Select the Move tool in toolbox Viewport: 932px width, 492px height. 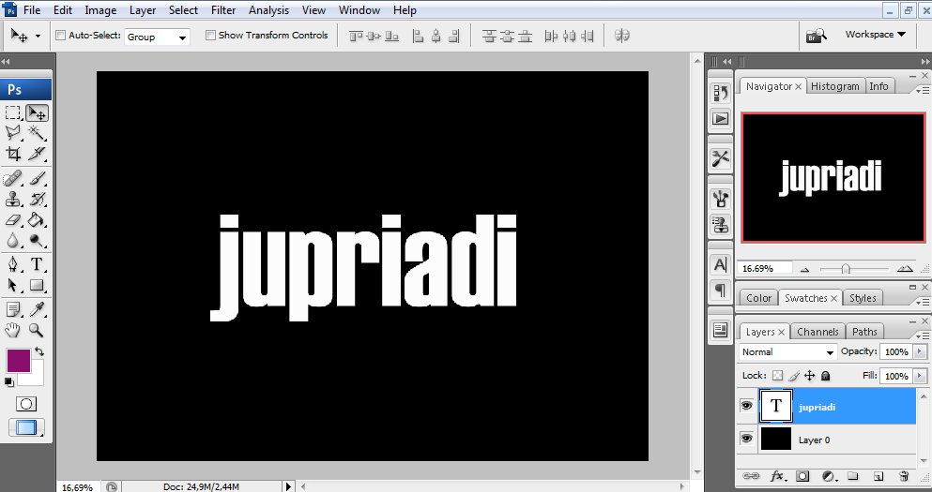tap(37, 112)
